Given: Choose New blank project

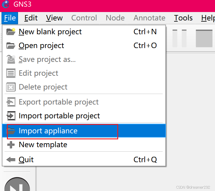Looking at the screenshot, I should click(50, 32).
